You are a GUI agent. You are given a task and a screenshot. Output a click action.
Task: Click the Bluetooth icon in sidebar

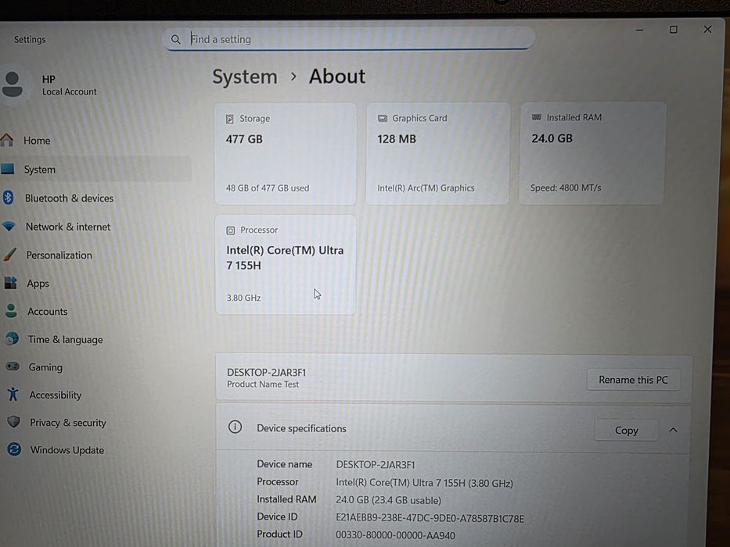tap(9, 197)
